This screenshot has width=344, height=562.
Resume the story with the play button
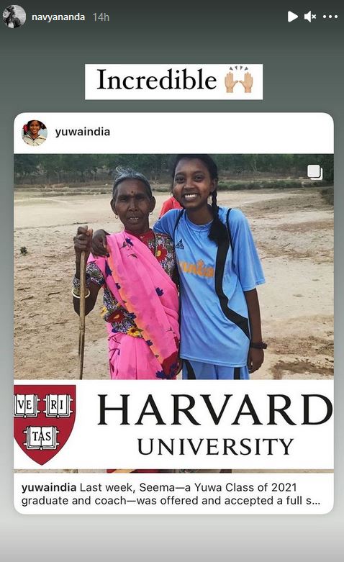point(292,17)
